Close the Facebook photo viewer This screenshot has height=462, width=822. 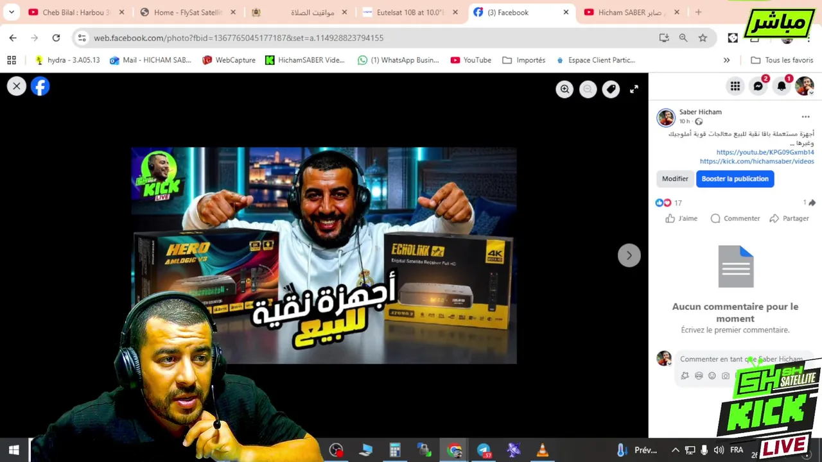coord(17,86)
